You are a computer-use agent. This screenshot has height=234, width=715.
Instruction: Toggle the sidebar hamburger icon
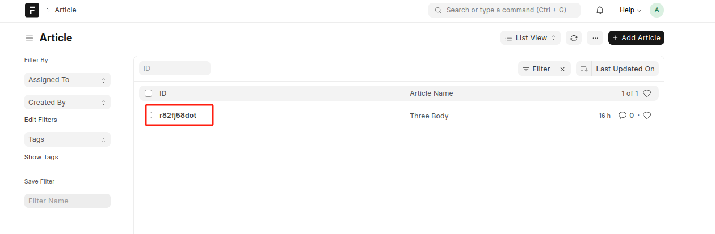[29, 38]
